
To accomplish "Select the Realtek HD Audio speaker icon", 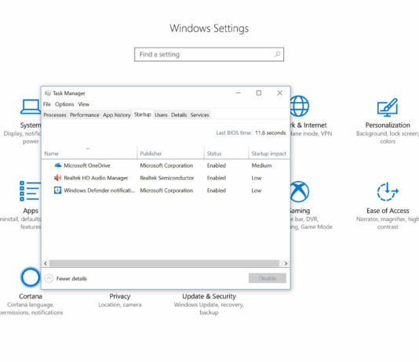I will 58,178.
